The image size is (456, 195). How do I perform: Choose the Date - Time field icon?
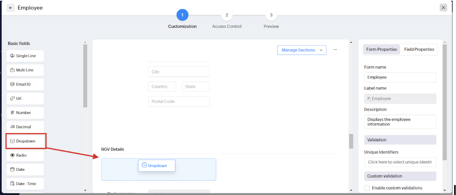(12, 184)
